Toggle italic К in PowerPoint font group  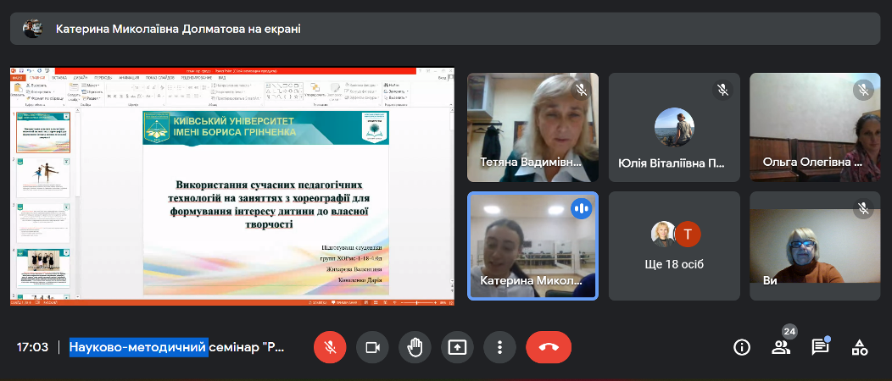pyautogui.click(x=115, y=96)
